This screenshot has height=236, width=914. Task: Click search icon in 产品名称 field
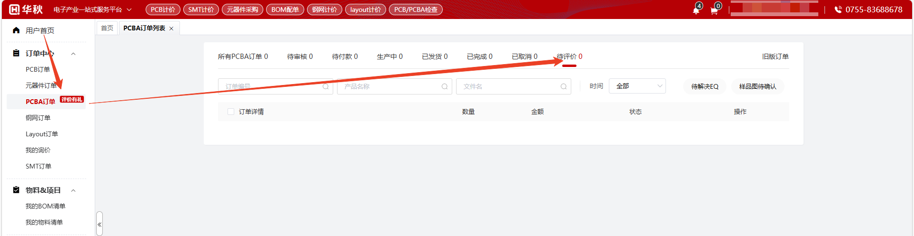pos(445,86)
